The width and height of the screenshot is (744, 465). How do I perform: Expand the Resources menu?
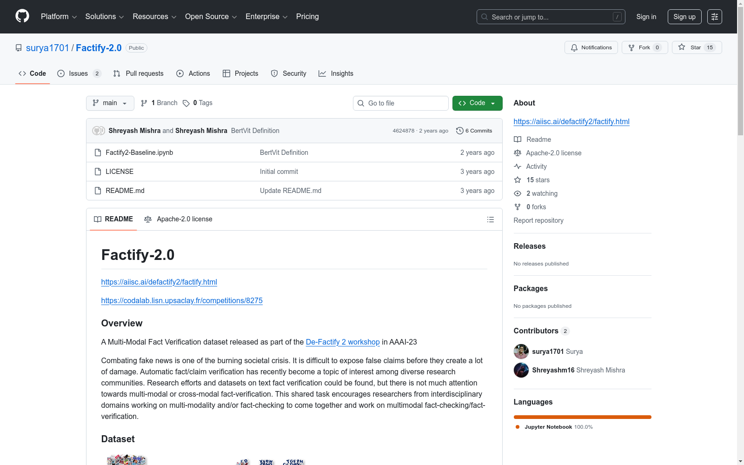pyautogui.click(x=154, y=17)
